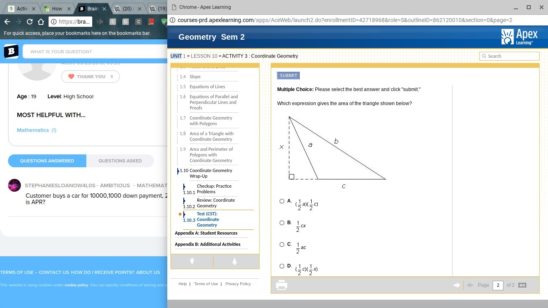Screen dimensions: 548x308
Task: Click the 'What is your question?' search field
Action: [95, 52]
